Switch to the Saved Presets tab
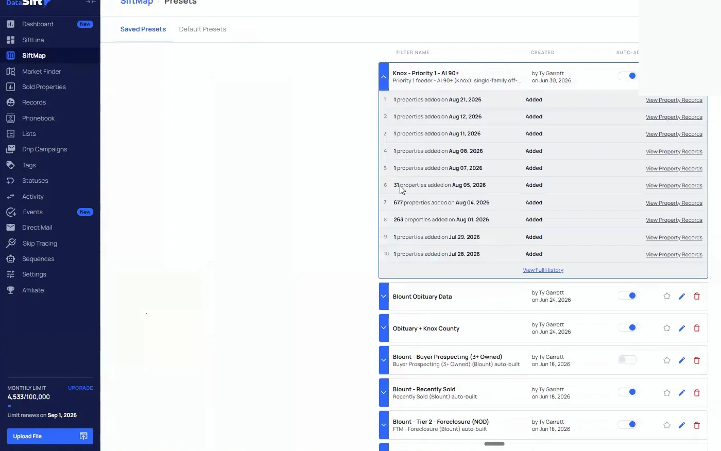The width and height of the screenshot is (721, 451). pyautogui.click(x=143, y=29)
